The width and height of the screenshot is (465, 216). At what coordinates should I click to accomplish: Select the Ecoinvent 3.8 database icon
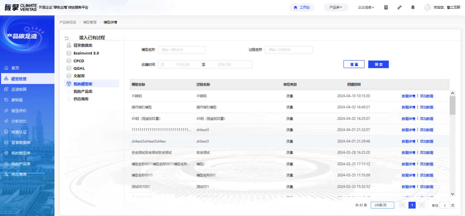tap(69, 53)
